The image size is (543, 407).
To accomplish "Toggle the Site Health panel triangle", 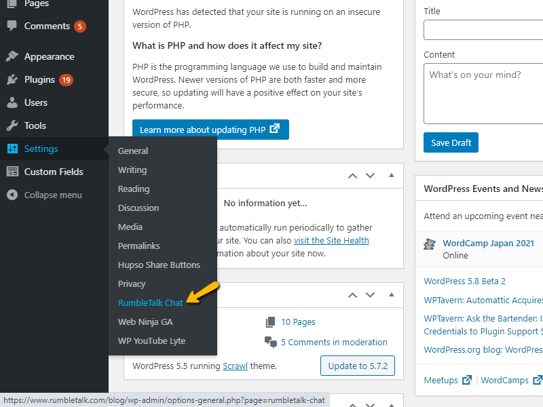I will coord(391,175).
